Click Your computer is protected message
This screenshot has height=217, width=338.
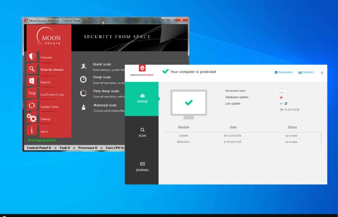193,72
